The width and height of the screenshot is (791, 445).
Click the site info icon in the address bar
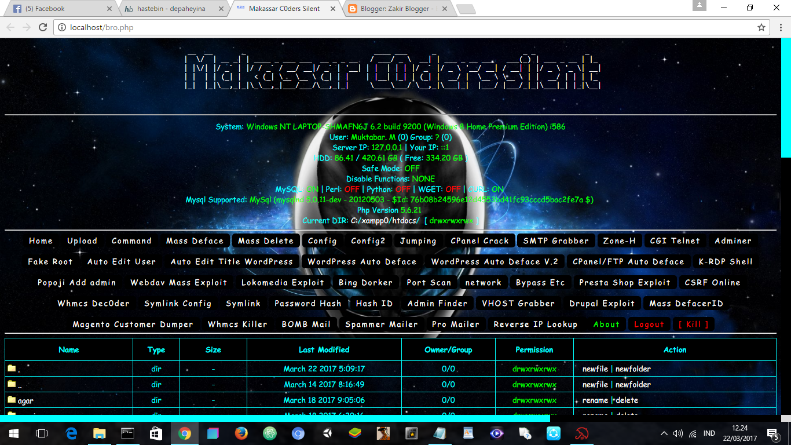pos(61,27)
